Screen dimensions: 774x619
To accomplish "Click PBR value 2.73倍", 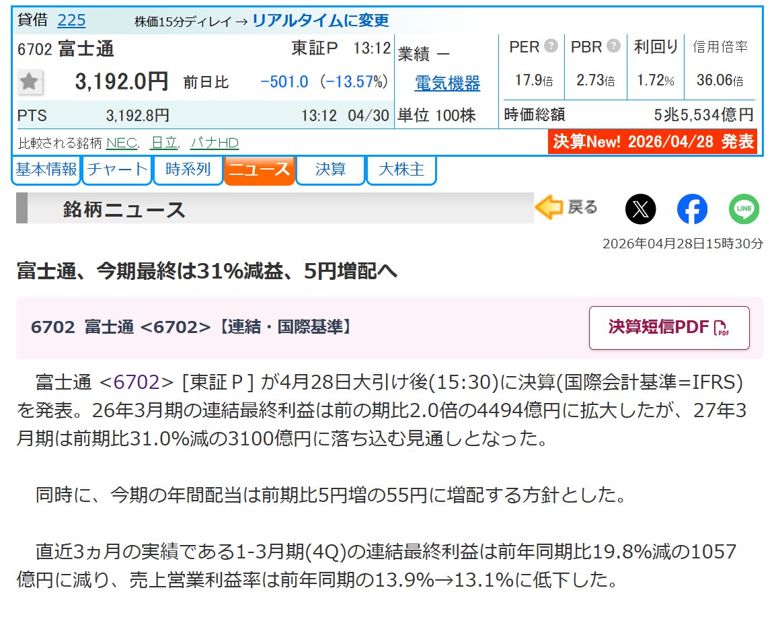I will (595, 80).
